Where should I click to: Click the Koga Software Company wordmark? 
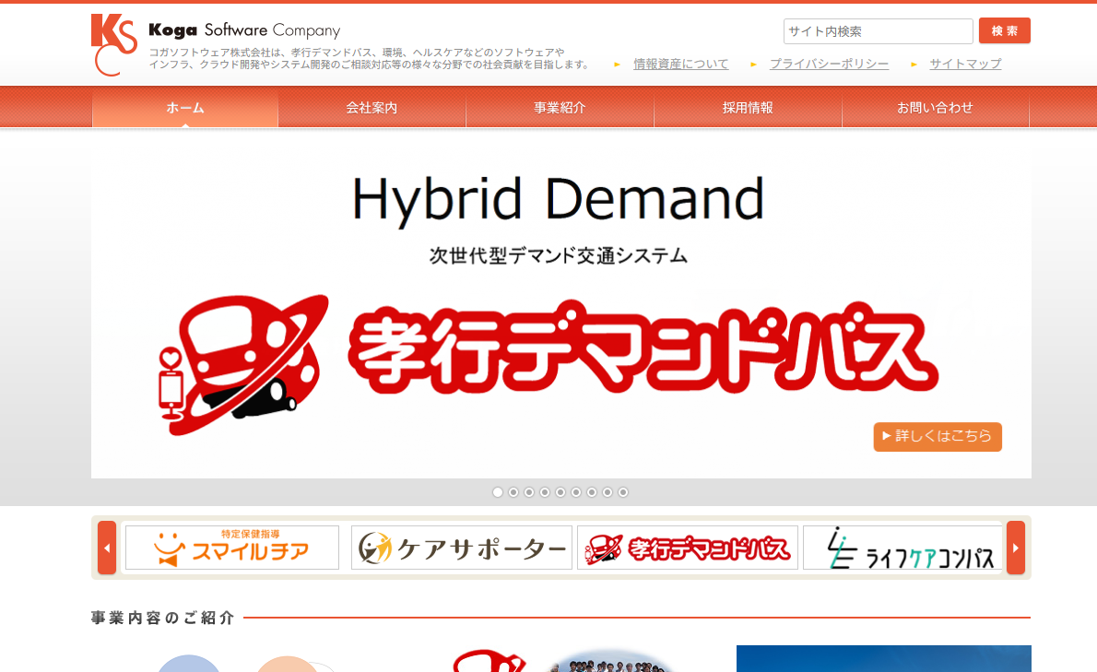click(244, 30)
